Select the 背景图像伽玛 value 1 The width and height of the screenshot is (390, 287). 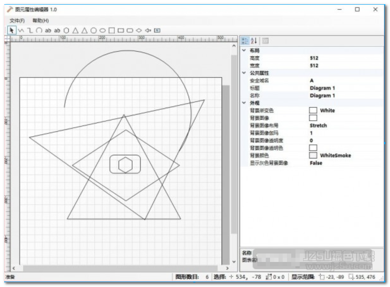[311, 133]
